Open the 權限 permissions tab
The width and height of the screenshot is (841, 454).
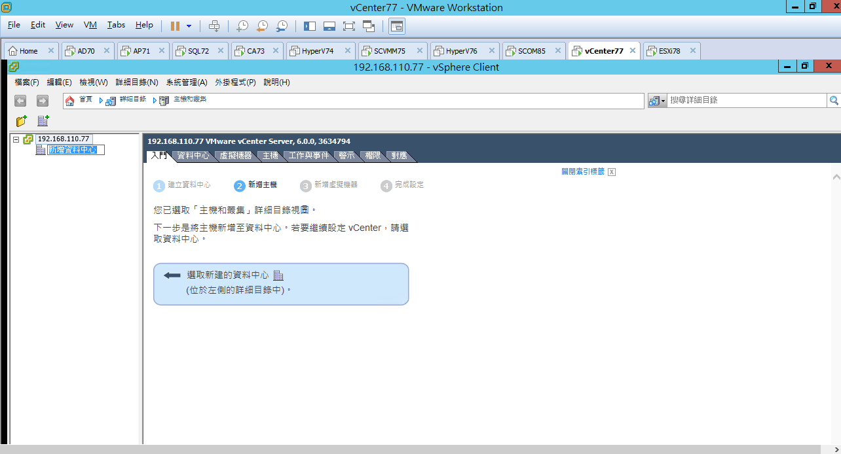click(373, 156)
